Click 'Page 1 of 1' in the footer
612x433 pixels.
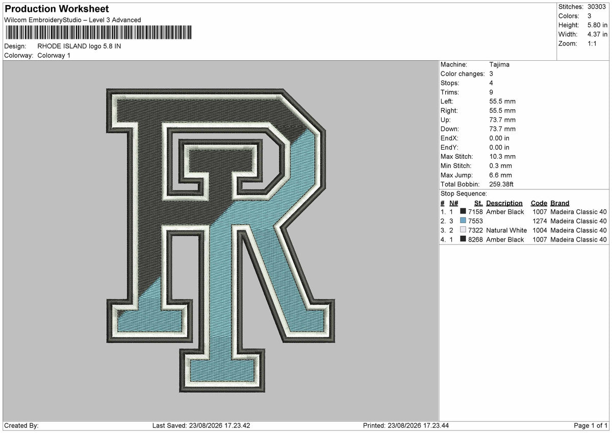591,425
